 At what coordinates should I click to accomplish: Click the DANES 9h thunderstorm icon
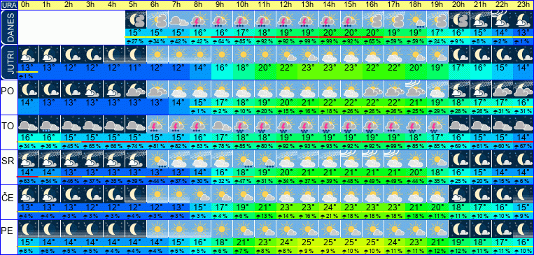(x=222, y=20)
